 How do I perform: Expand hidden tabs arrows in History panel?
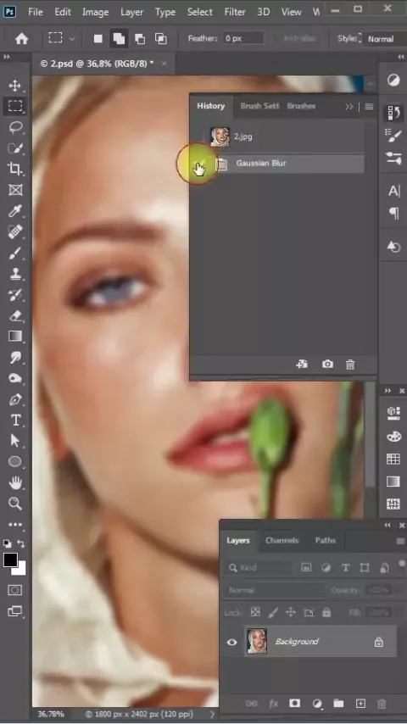[x=348, y=106]
